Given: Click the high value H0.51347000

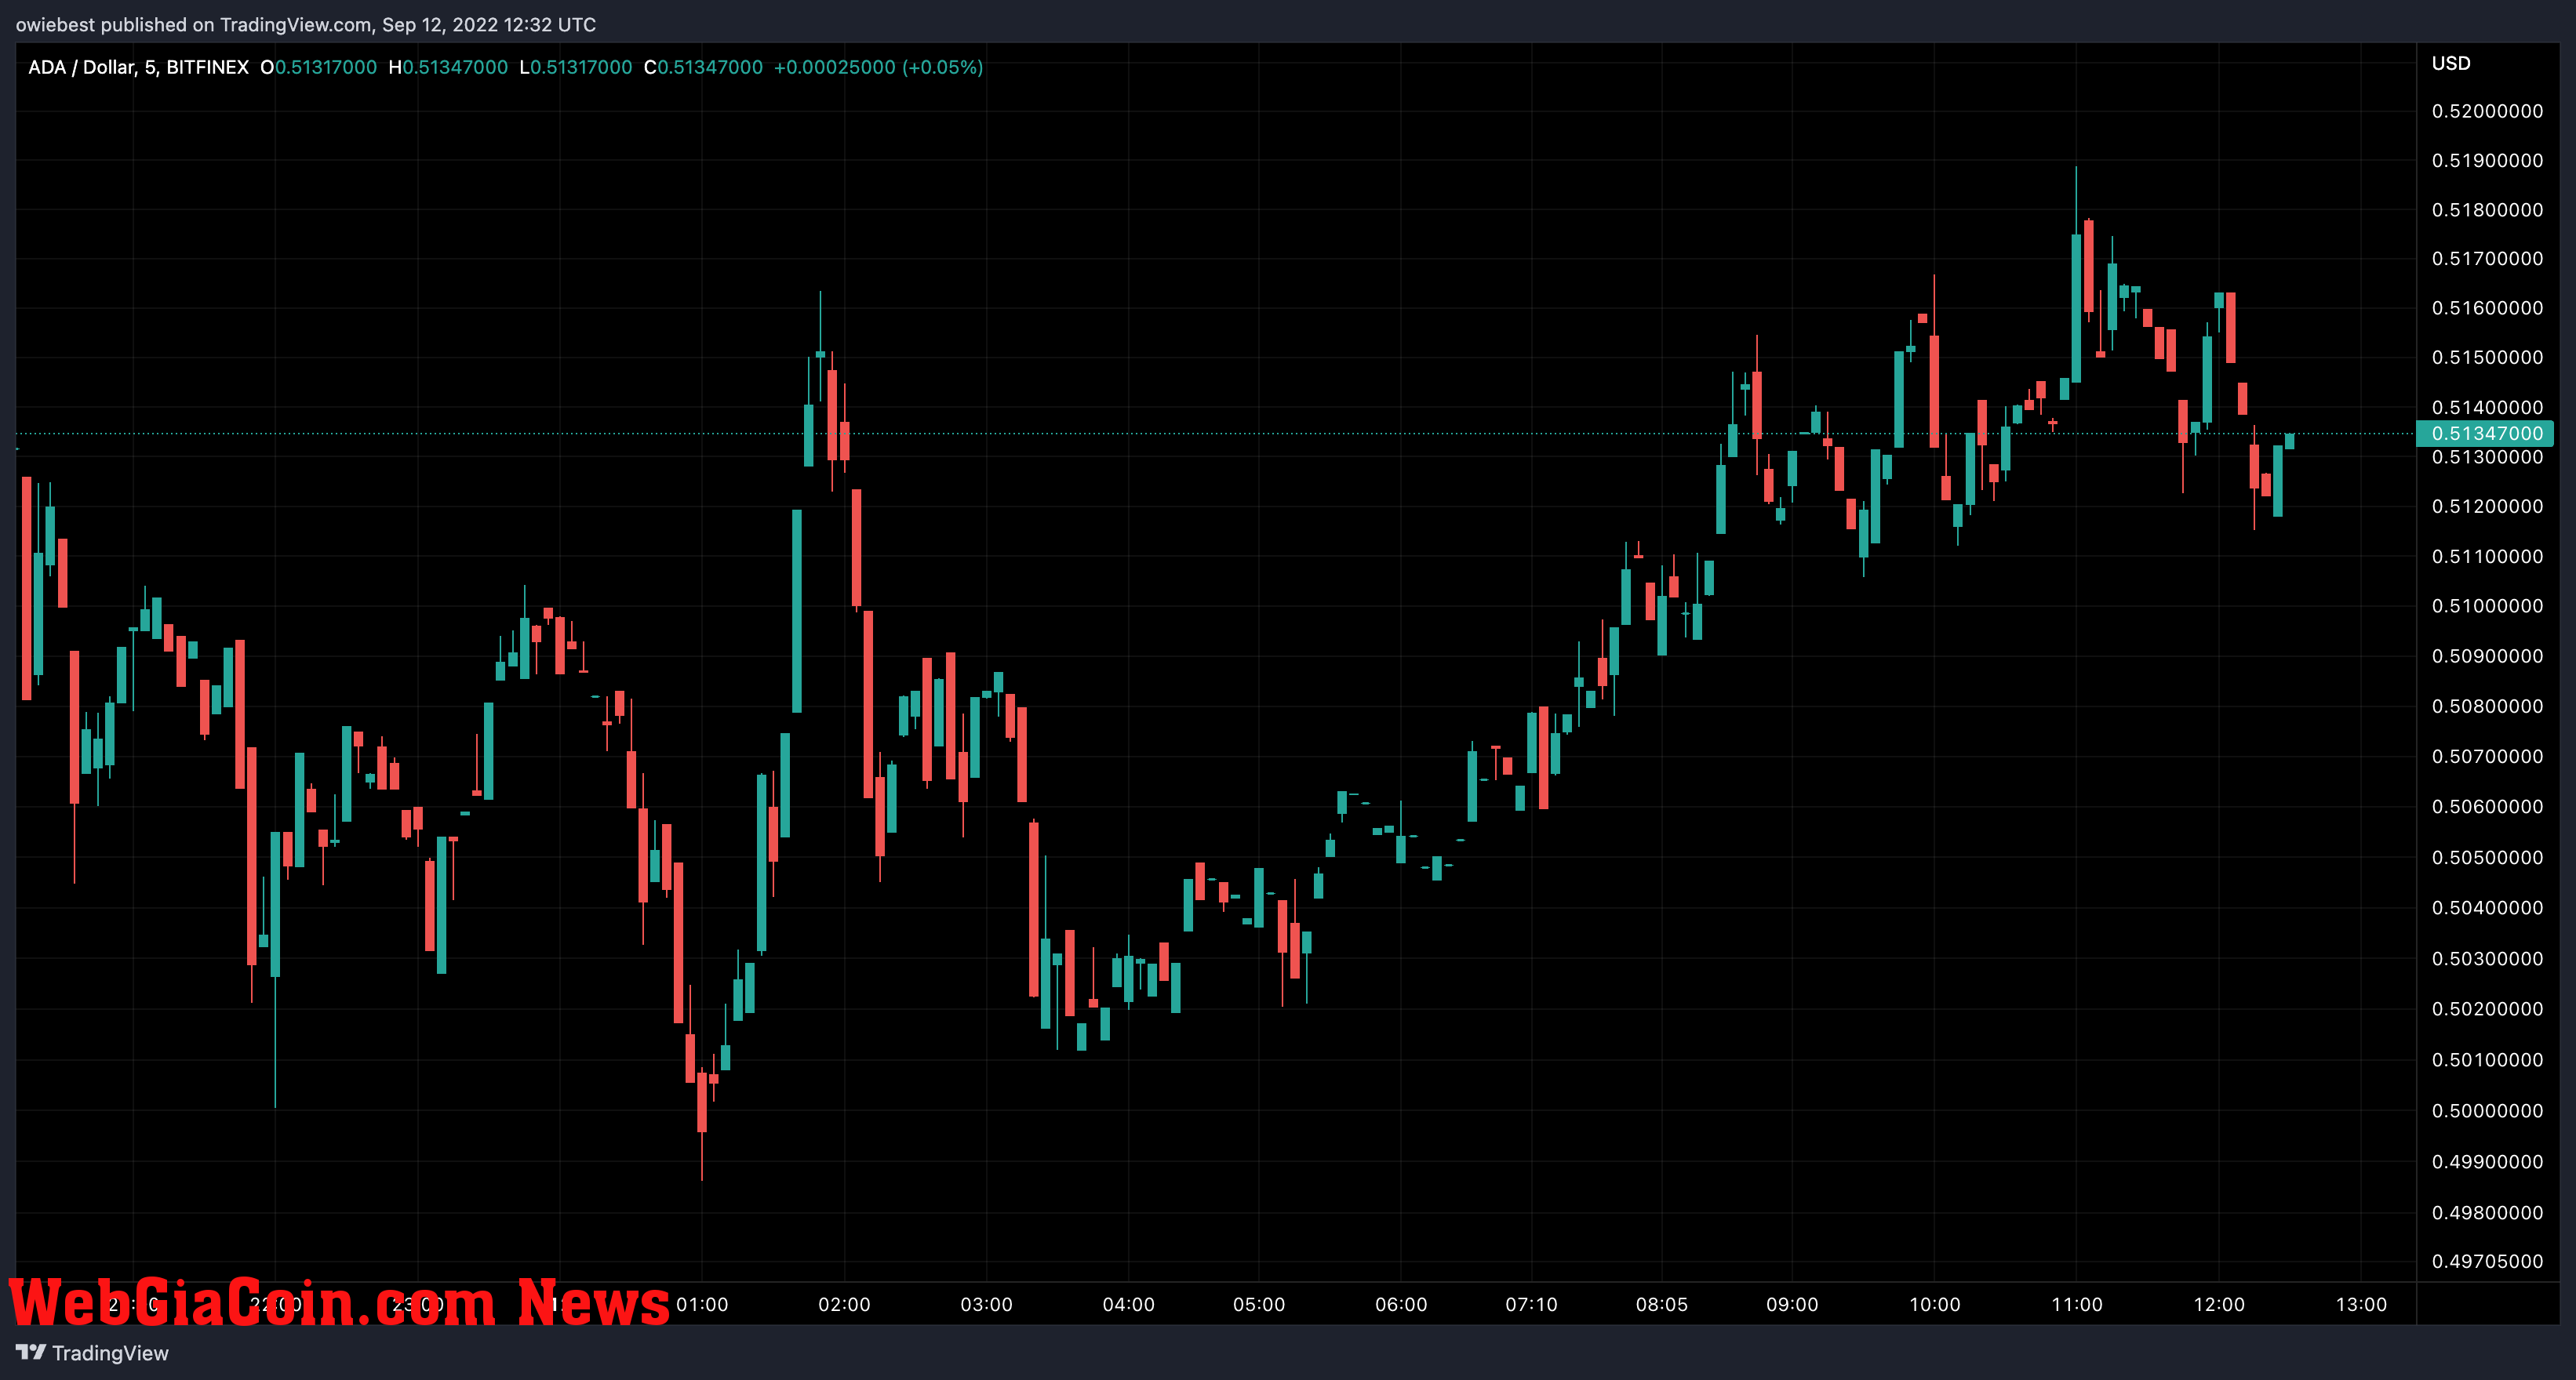Looking at the screenshot, I should coord(448,67).
